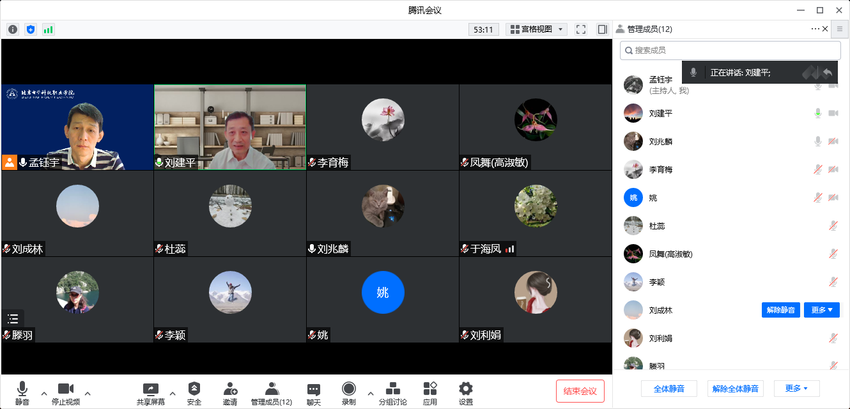The image size is (850, 409).
Task: Open Manage Members (管理成员) in the toolbar
Action: (x=272, y=393)
